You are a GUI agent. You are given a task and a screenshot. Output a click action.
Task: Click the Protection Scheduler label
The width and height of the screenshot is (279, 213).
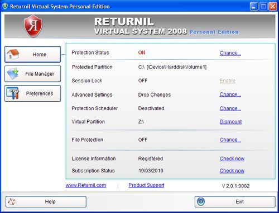[95, 108]
